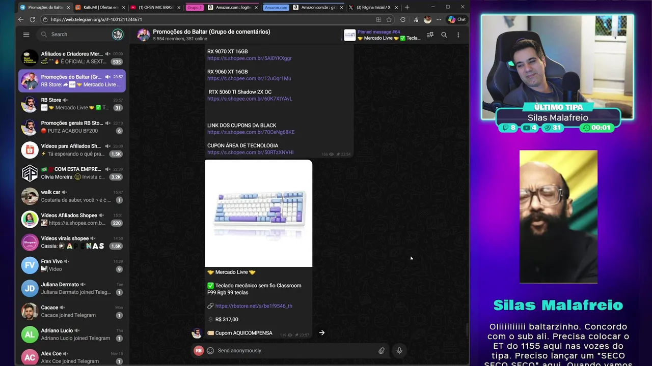Open the walk car chat
Viewport: 652px width, 366px height.
72,196
